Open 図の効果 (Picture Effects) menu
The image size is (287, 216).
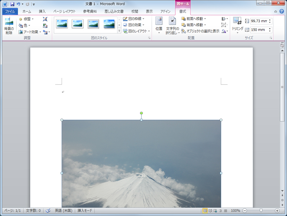(134, 25)
